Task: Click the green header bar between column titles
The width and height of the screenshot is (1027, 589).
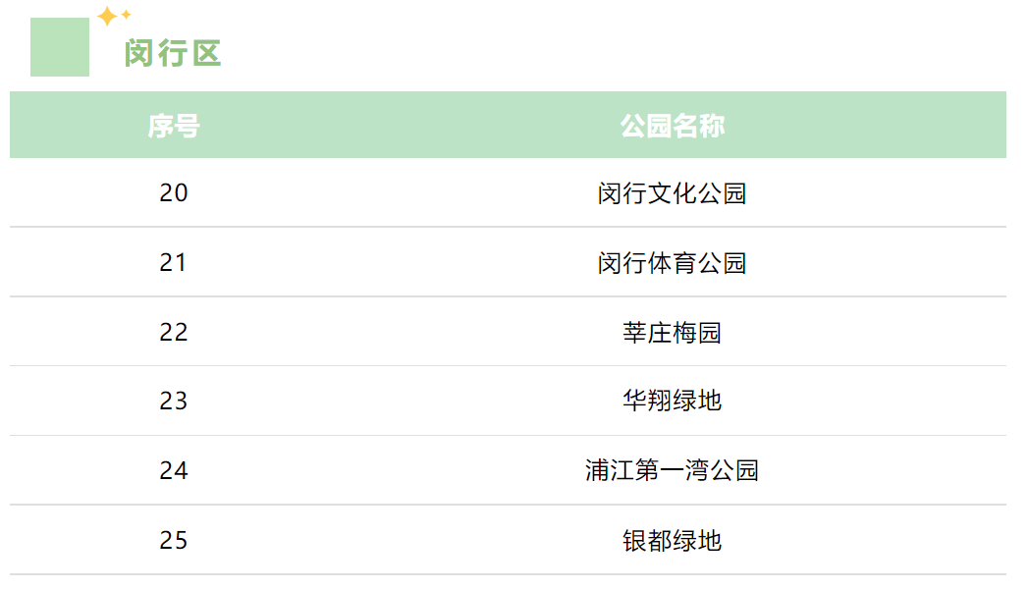Action: (412, 126)
